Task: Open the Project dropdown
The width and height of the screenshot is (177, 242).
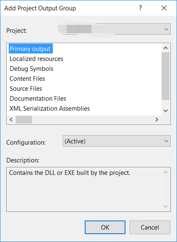Action: click(x=117, y=29)
